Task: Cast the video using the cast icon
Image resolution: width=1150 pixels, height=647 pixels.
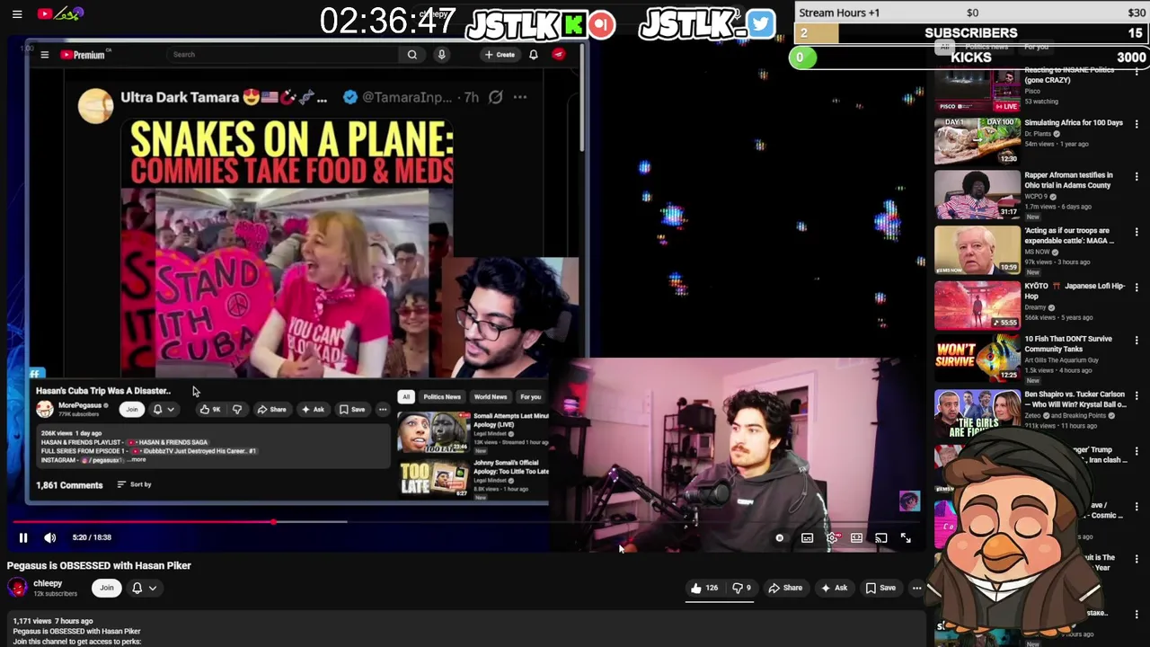Action: point(881,538)
